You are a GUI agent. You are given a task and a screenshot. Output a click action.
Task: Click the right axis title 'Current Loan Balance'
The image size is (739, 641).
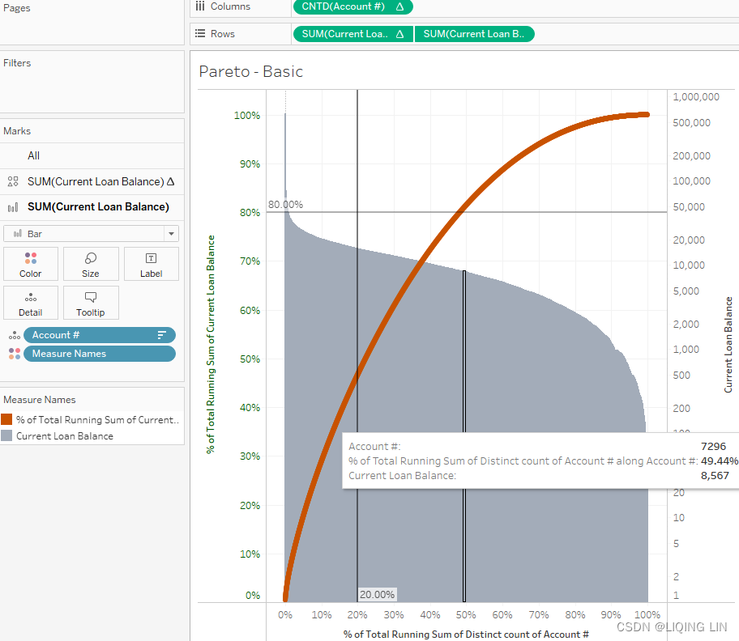(728, 345)
